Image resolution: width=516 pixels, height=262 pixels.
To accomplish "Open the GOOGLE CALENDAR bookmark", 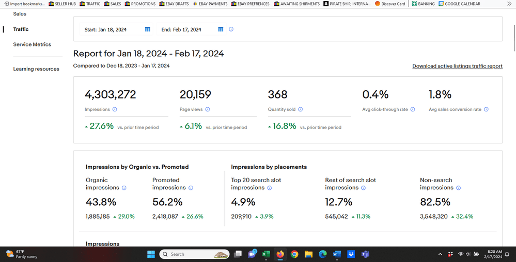I will point(459,4).
